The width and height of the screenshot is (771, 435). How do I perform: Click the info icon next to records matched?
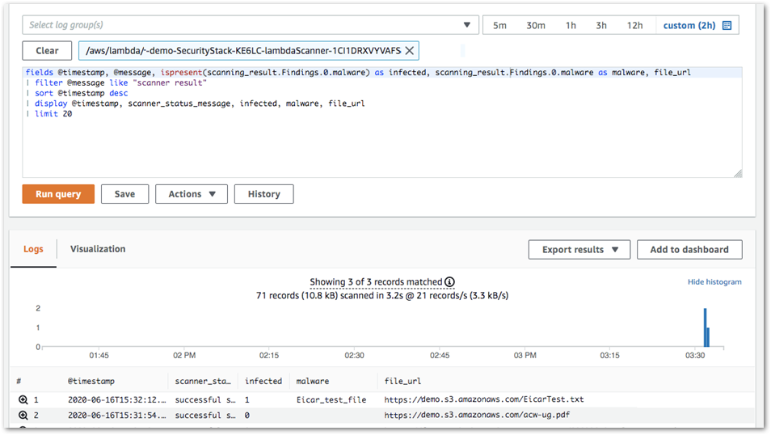pyautogui.click(x=450, y=282)
